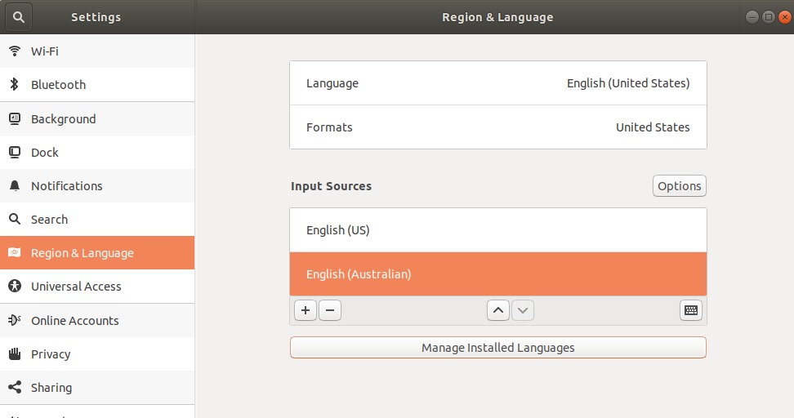Image resolution: width=794 pixels, height=418 pixels.
Task: Minimize the Settings window
Action: [752, 17]
